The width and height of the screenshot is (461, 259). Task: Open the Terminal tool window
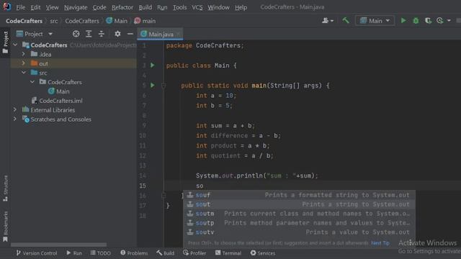(x=228, y=253)
